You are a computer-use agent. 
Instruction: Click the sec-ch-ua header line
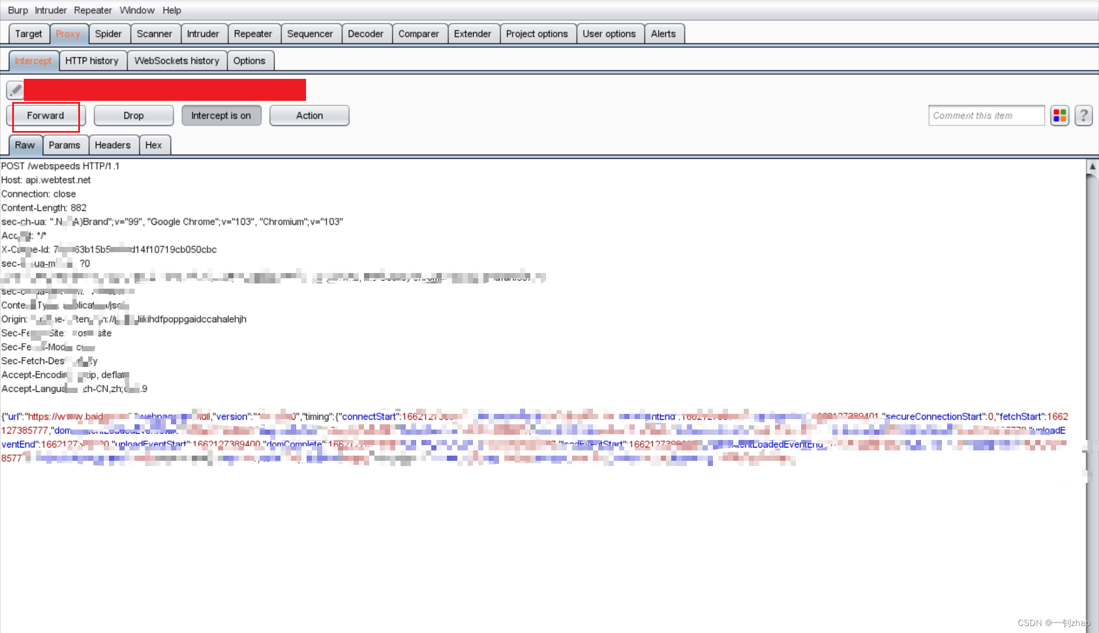pos(172,221)
